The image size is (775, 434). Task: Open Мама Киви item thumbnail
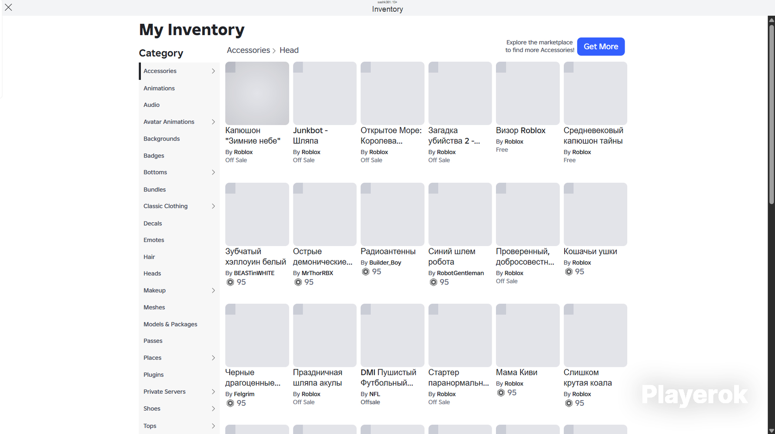[528, 335]
